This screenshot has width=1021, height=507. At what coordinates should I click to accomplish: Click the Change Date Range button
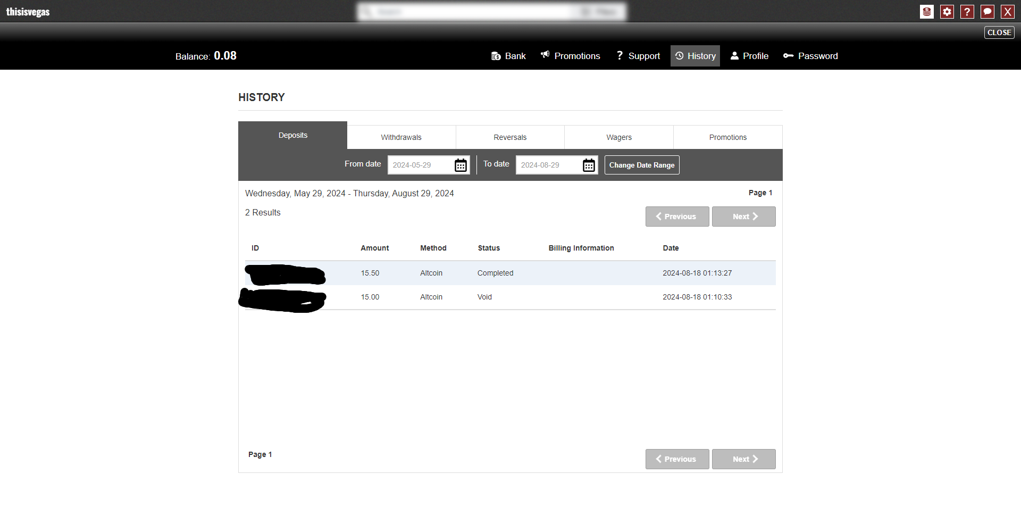click(642, 165)
